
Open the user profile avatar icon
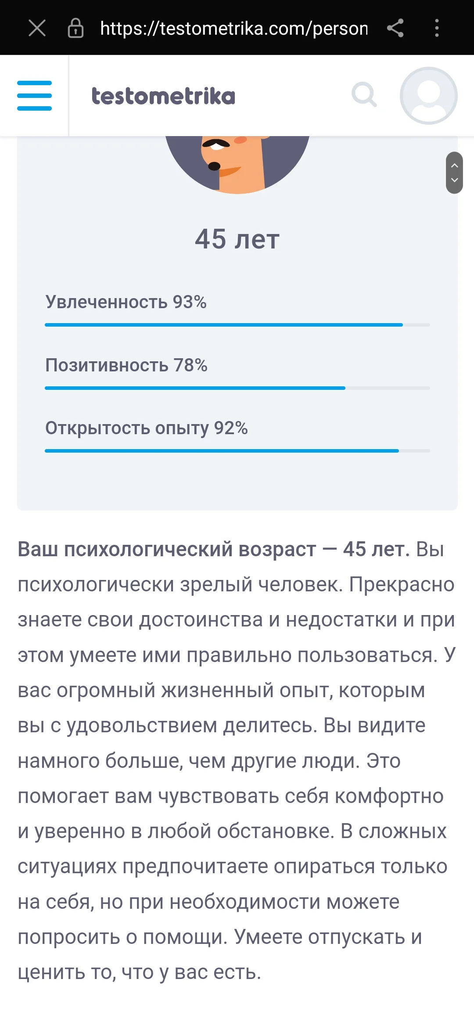pyautogui.click(x=428, y=96)
